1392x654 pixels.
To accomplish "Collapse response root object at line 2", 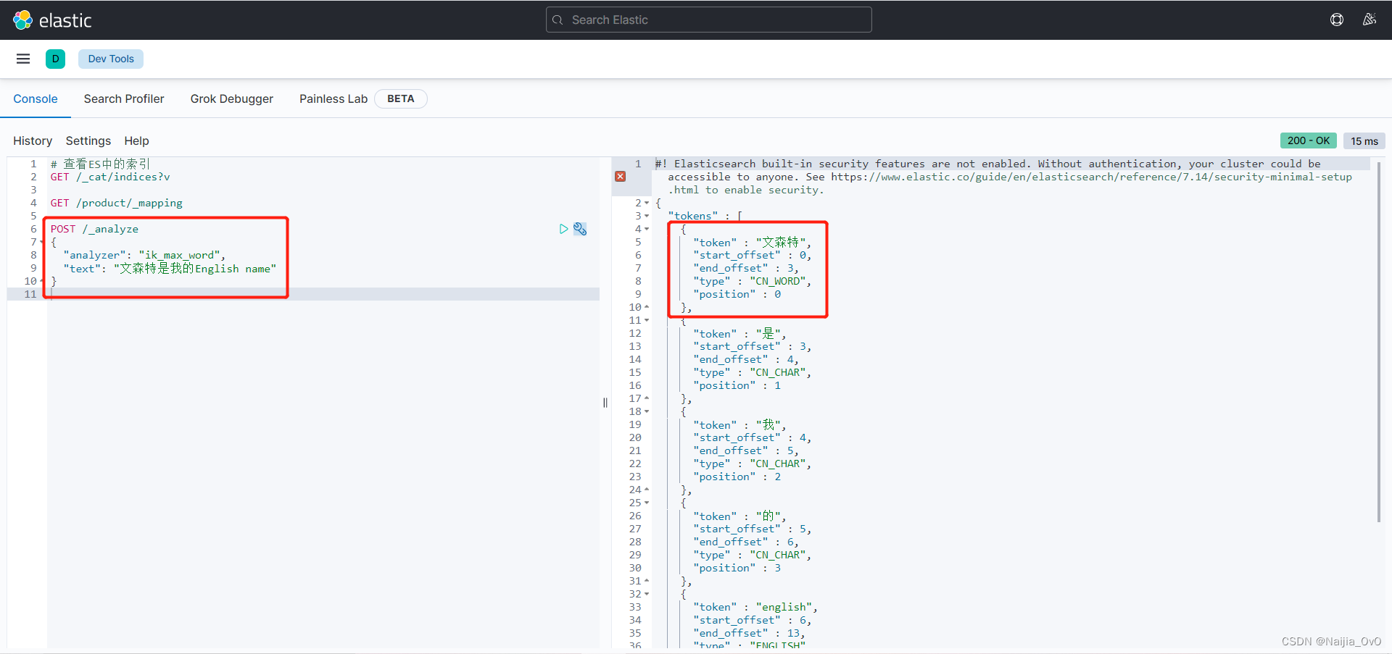I will click(x=647, y=203).
